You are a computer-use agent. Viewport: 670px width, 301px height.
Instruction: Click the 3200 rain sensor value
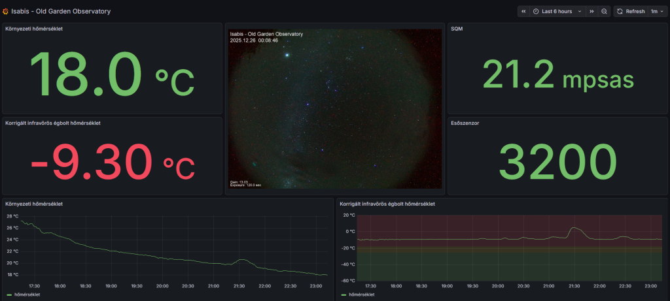pyautogui.click(x=557, y=161)
